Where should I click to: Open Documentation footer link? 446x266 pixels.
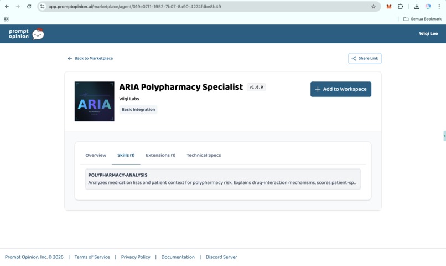pyautogui.click(x=178, y=257)
